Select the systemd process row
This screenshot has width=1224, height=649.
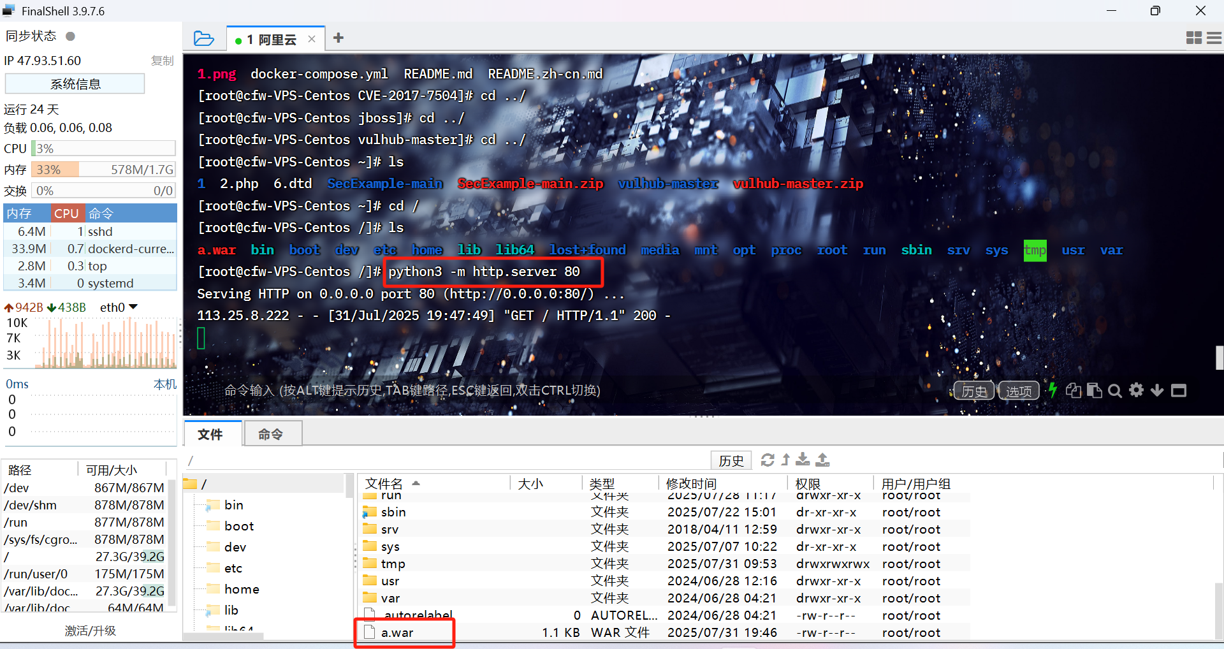coord(90,283)
